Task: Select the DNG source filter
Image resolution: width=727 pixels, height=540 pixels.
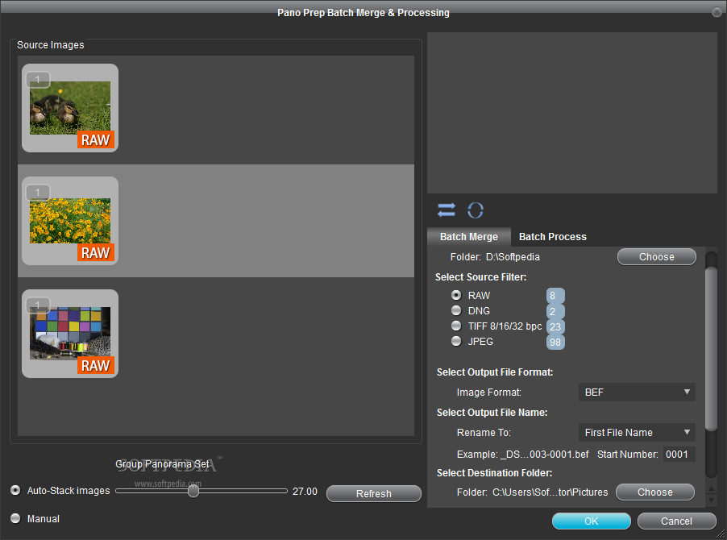Action: 456,310
